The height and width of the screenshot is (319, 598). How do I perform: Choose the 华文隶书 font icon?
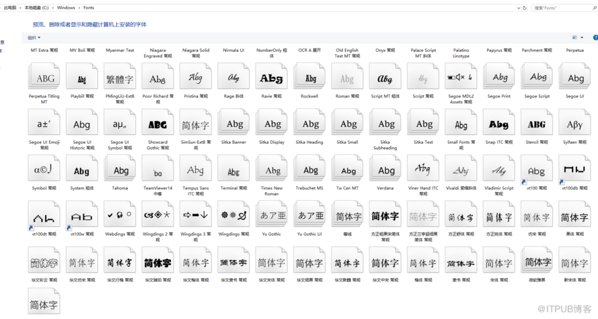pyautogui.click(x=233, y=261)
